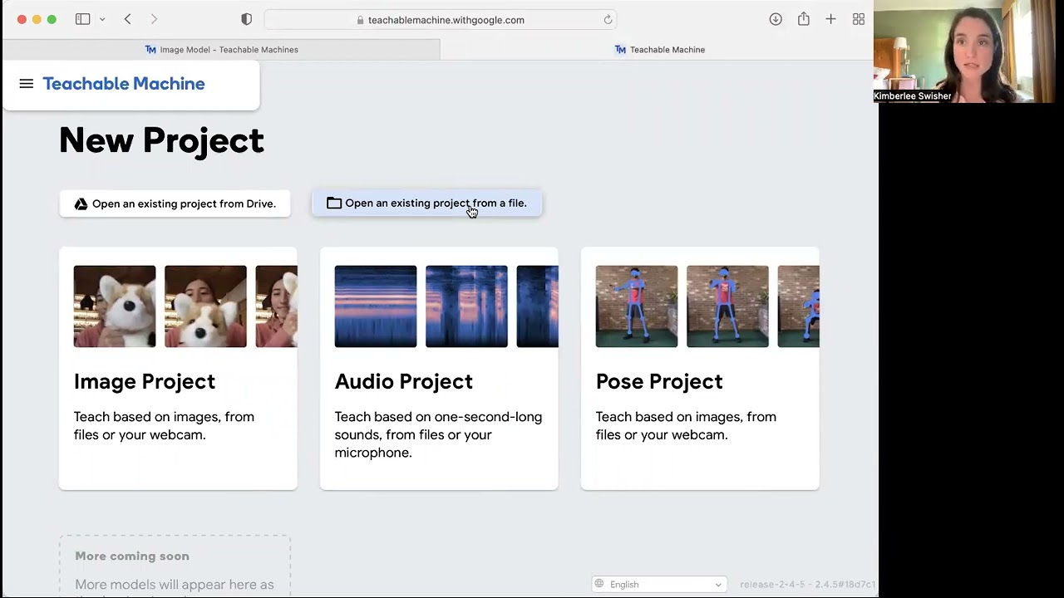Screen dimensions: 1064x598
Task: Click second pose skeleton thumbnail in Pose Project
Action: (727, 306)
